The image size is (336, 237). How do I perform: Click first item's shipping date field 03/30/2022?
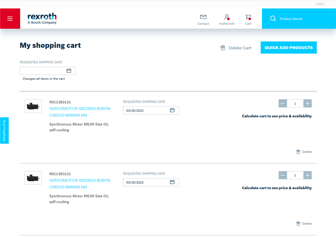pyautogui.click(x=151, y=110)
